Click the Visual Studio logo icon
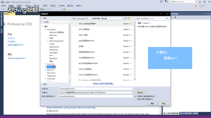This screenshot has height=118, width=211. (x=2, y=2)
